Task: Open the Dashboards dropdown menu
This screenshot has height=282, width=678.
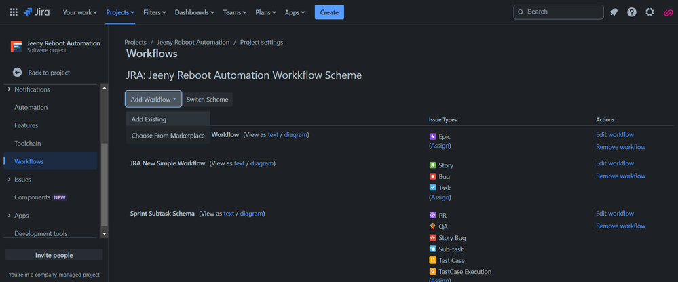Action: tap(195, 12)
